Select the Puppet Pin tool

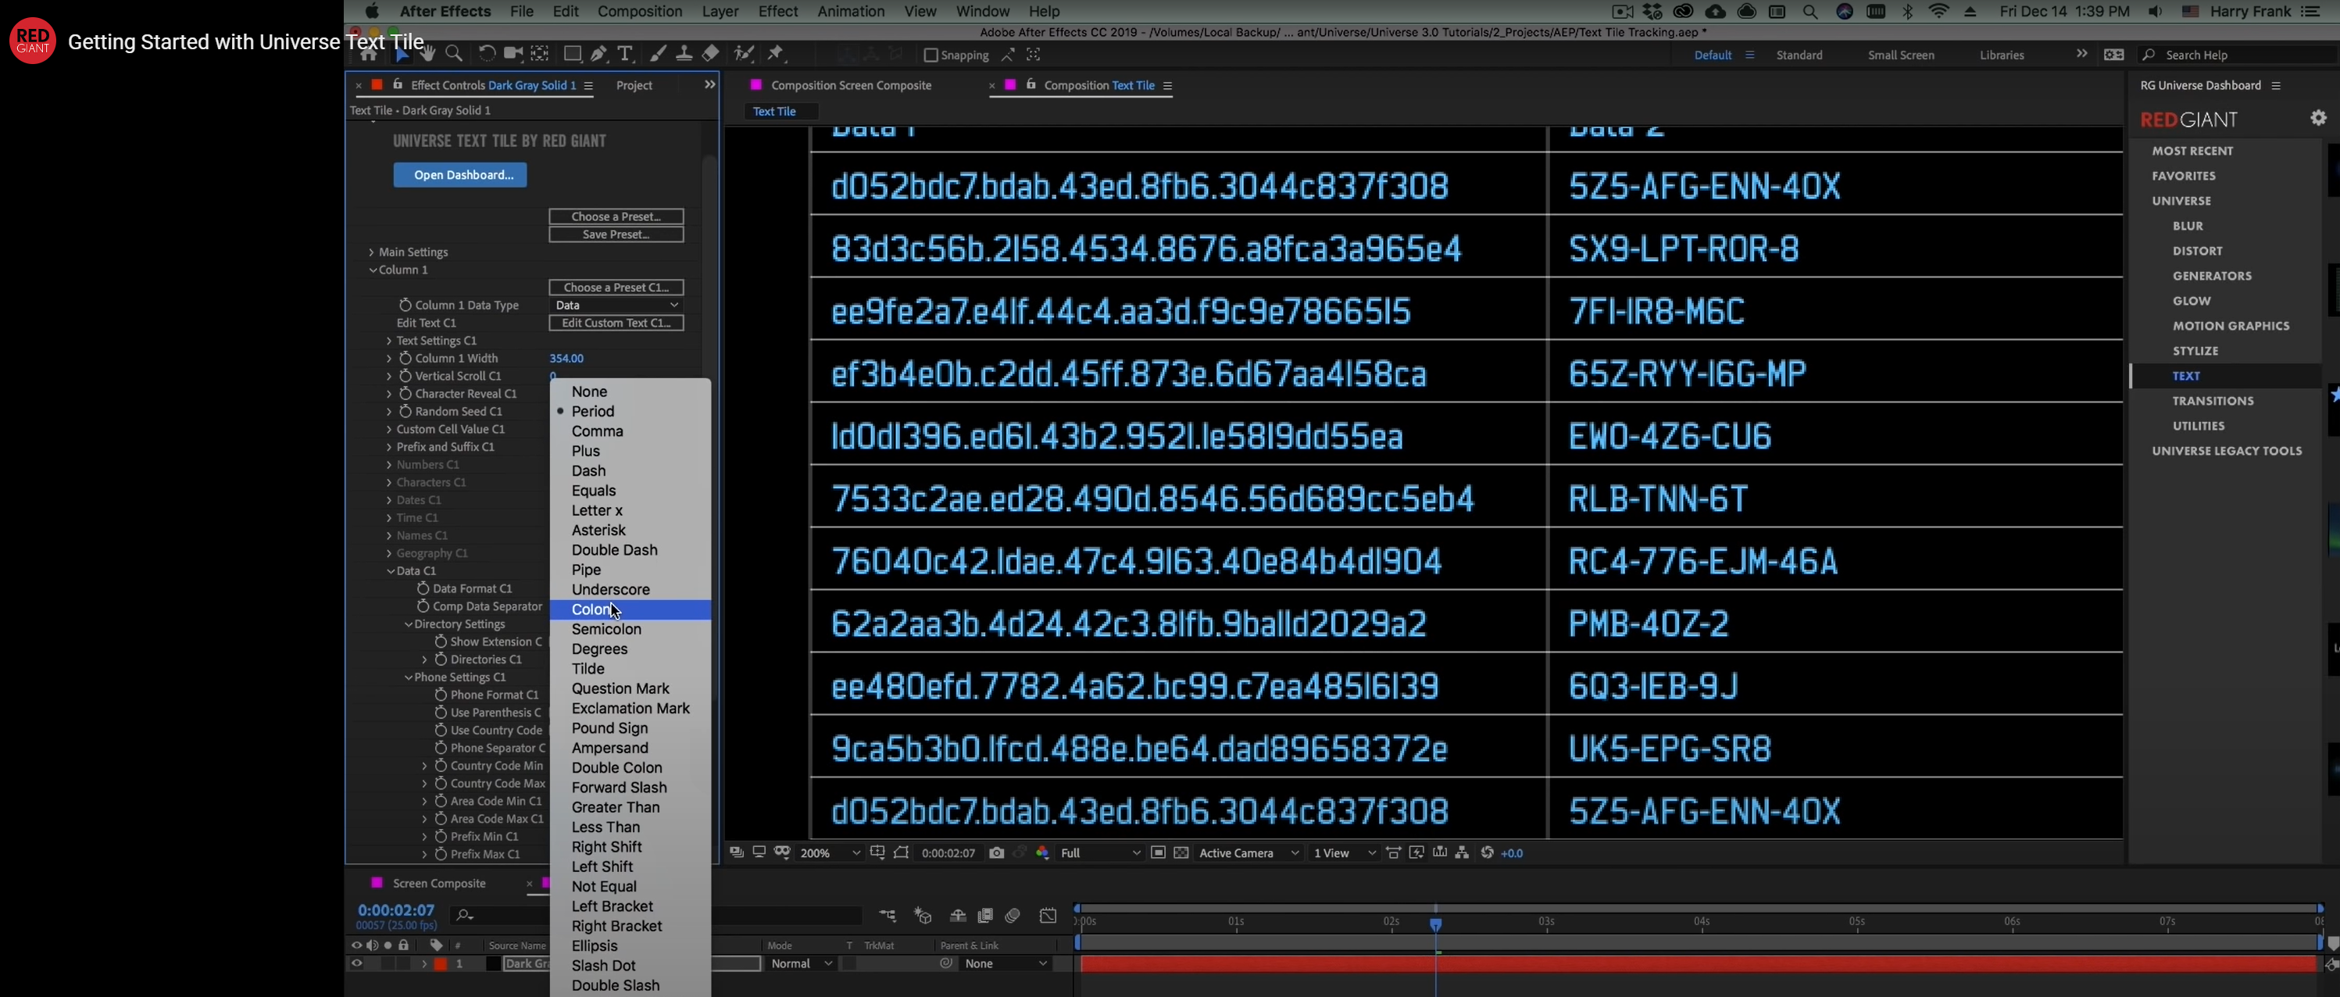click(775, 55)
